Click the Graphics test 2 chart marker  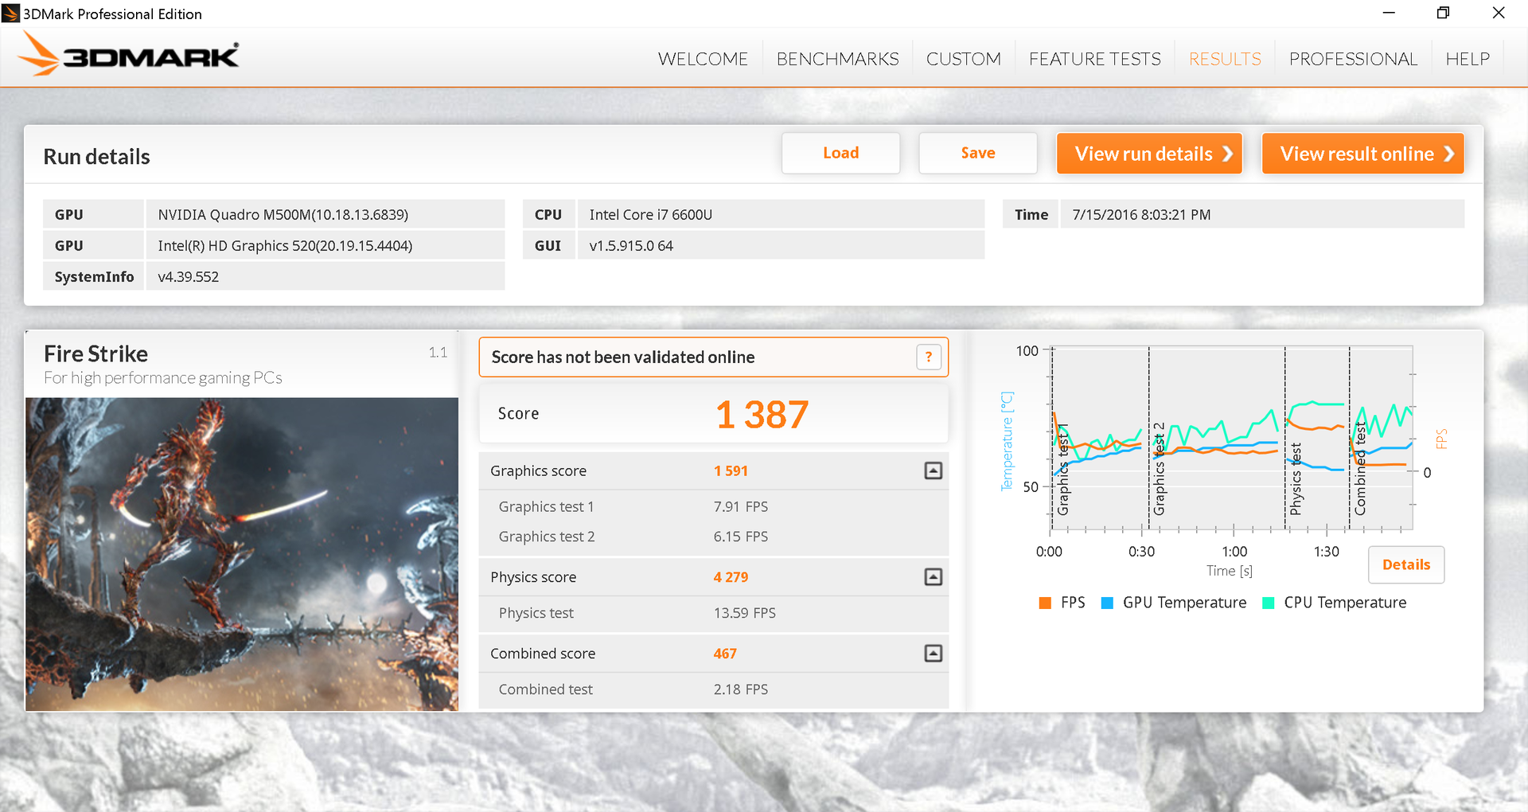[1159, 468]
